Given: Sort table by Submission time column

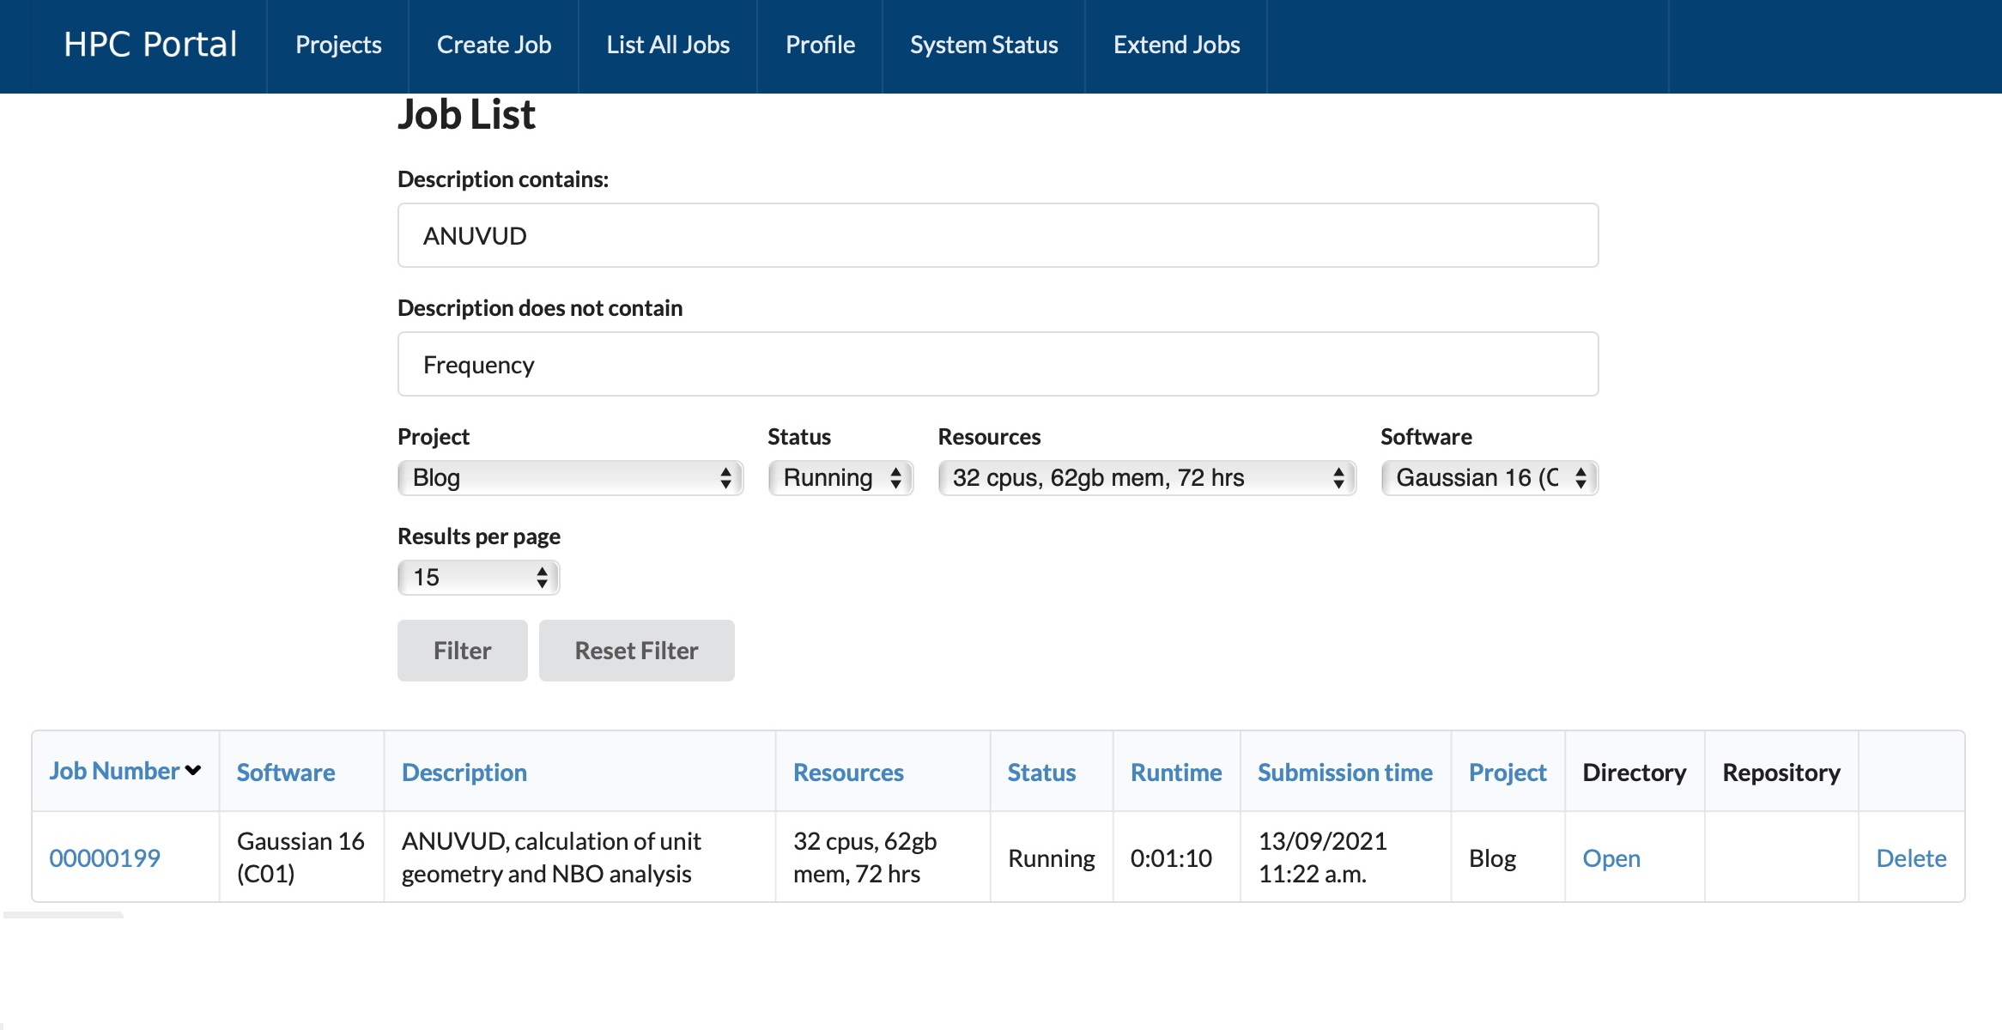Looking at the screenshot, I should [1344, 772].
